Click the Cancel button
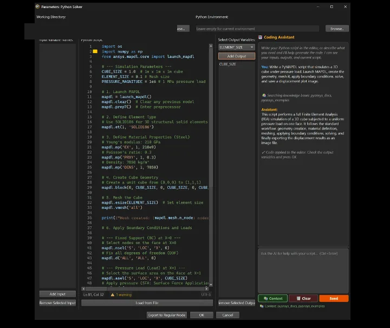390x328 pixels. click(x=227, y=315)
